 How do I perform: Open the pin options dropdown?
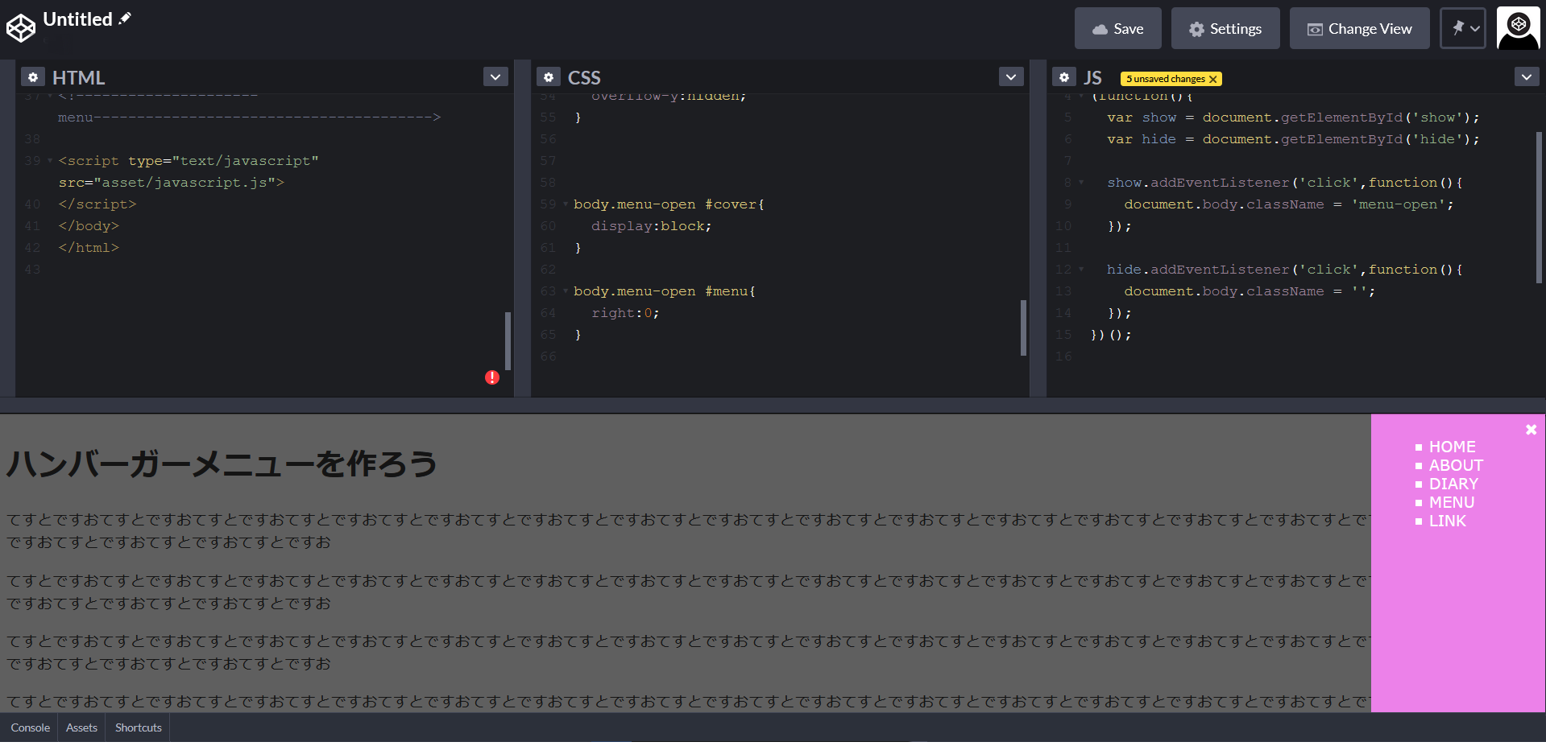(1463, 28)
